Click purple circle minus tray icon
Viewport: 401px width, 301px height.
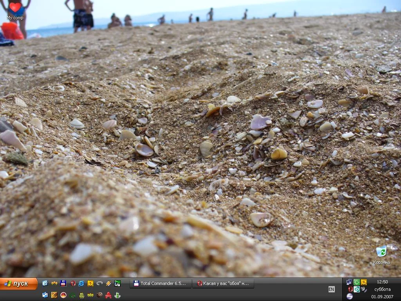(350, 296)
